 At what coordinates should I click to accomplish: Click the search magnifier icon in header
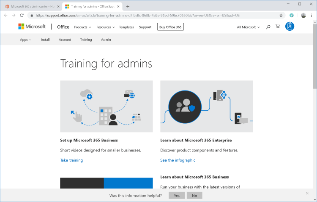coord(268,27)
